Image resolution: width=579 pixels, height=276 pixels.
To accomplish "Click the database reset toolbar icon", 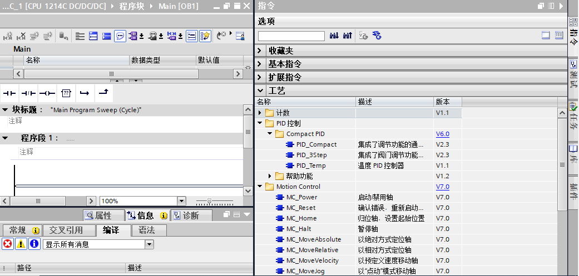I will 63,36.
